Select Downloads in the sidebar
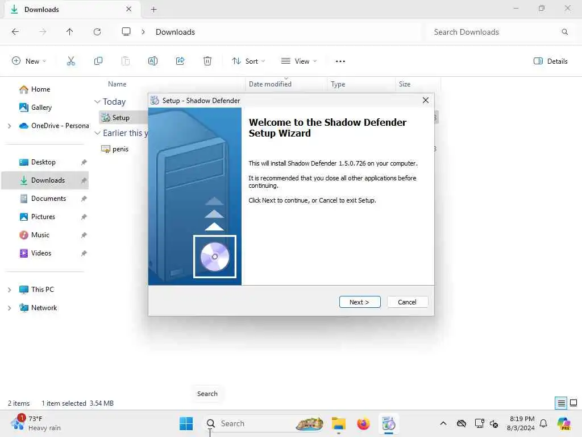Image resolution: width=582 pixels, height=437 pixels. 45,180
